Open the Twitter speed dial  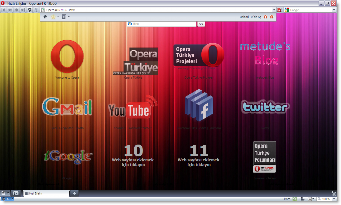(x=265, y=107)
